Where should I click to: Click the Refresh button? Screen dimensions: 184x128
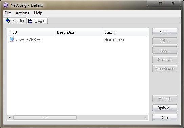(x=165, y=99)
